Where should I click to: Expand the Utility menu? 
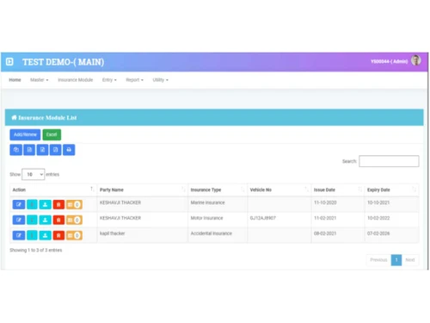160,80
